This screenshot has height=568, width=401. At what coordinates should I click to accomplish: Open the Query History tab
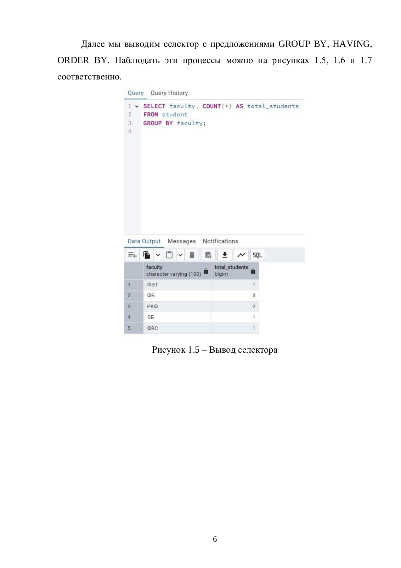point(169,93)
